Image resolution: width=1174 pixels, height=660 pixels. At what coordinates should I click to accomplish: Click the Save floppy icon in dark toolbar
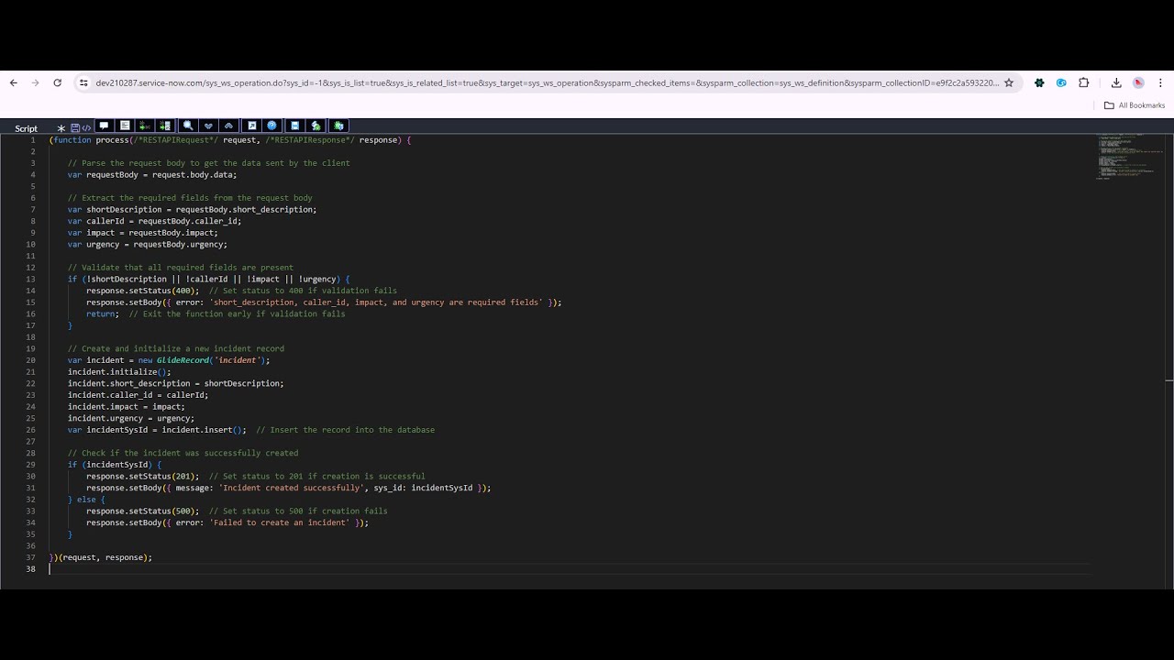[294, 126]
